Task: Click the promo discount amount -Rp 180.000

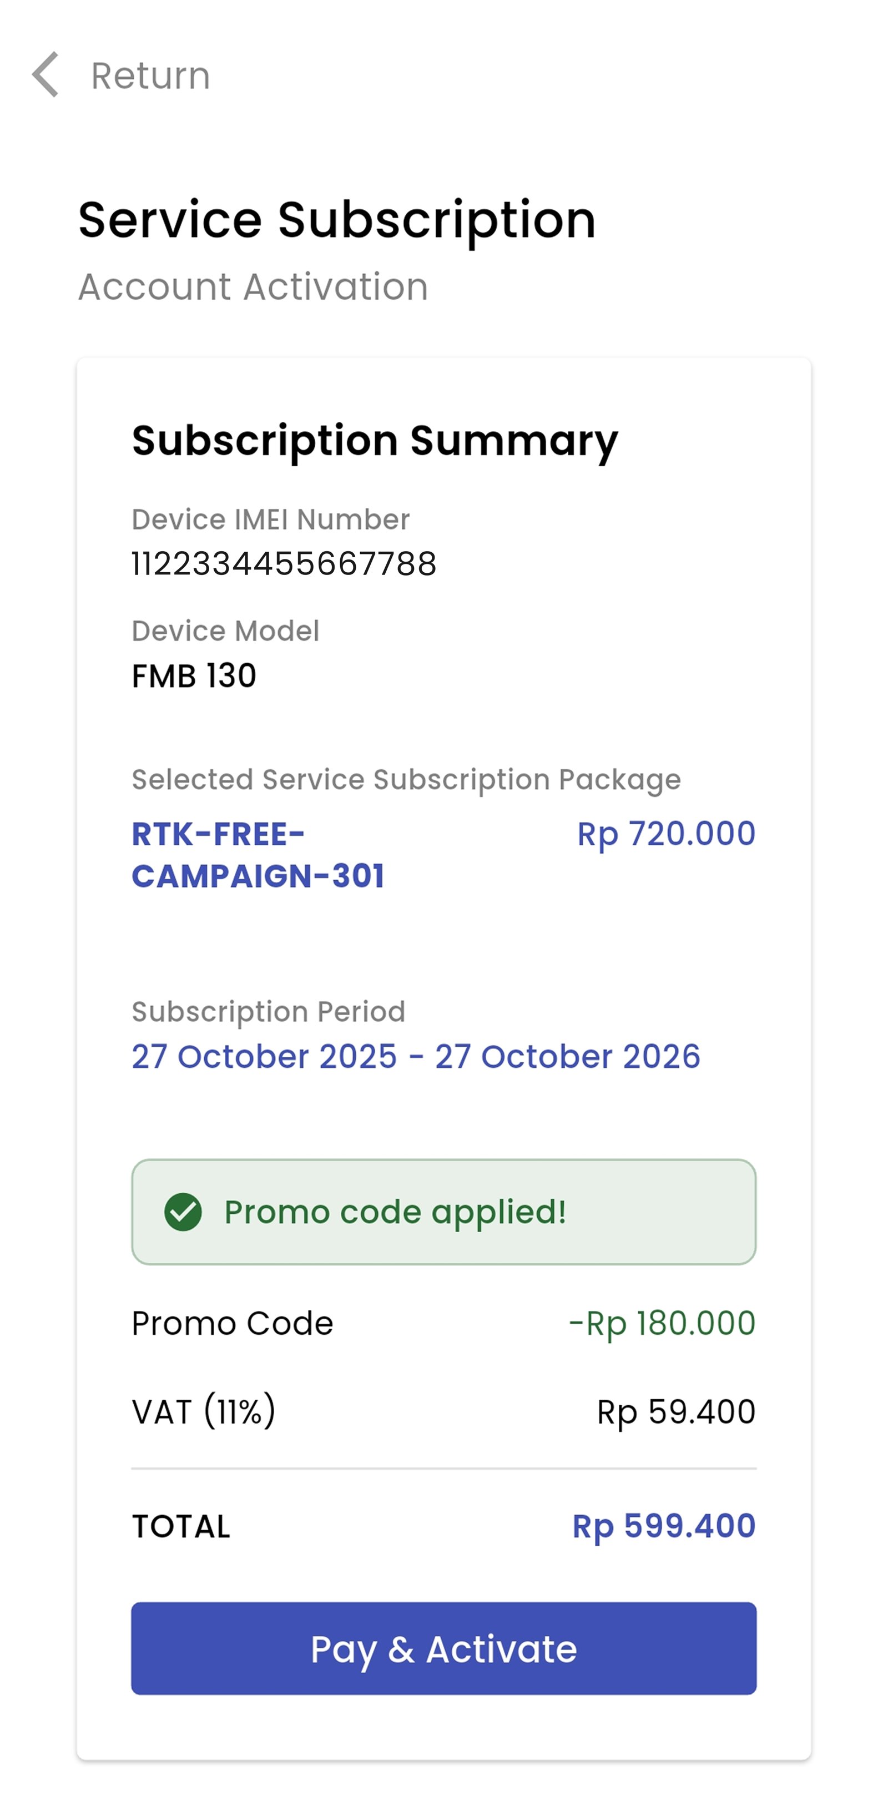Action: click(x=662, y=1324)
